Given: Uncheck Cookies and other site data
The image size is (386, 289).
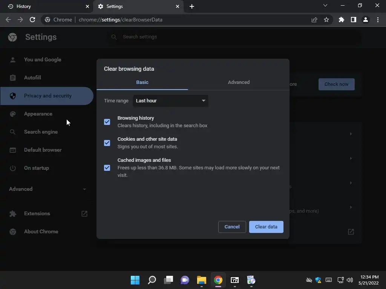Looking at the screenshot, I should click(107, 143).
